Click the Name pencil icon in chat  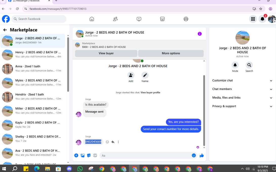145,75
